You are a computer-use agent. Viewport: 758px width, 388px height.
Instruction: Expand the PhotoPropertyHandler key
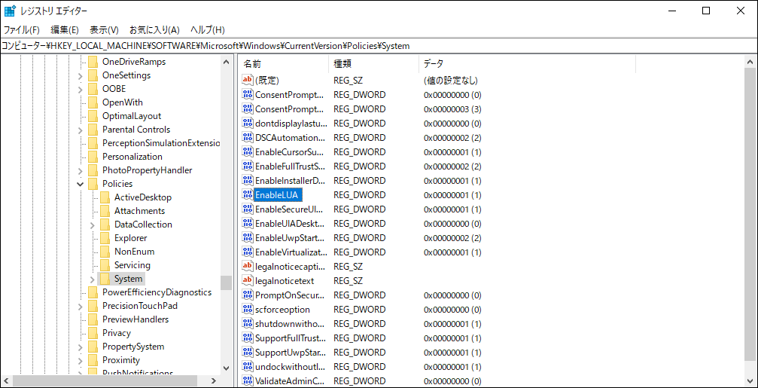[x=81, y=171]
